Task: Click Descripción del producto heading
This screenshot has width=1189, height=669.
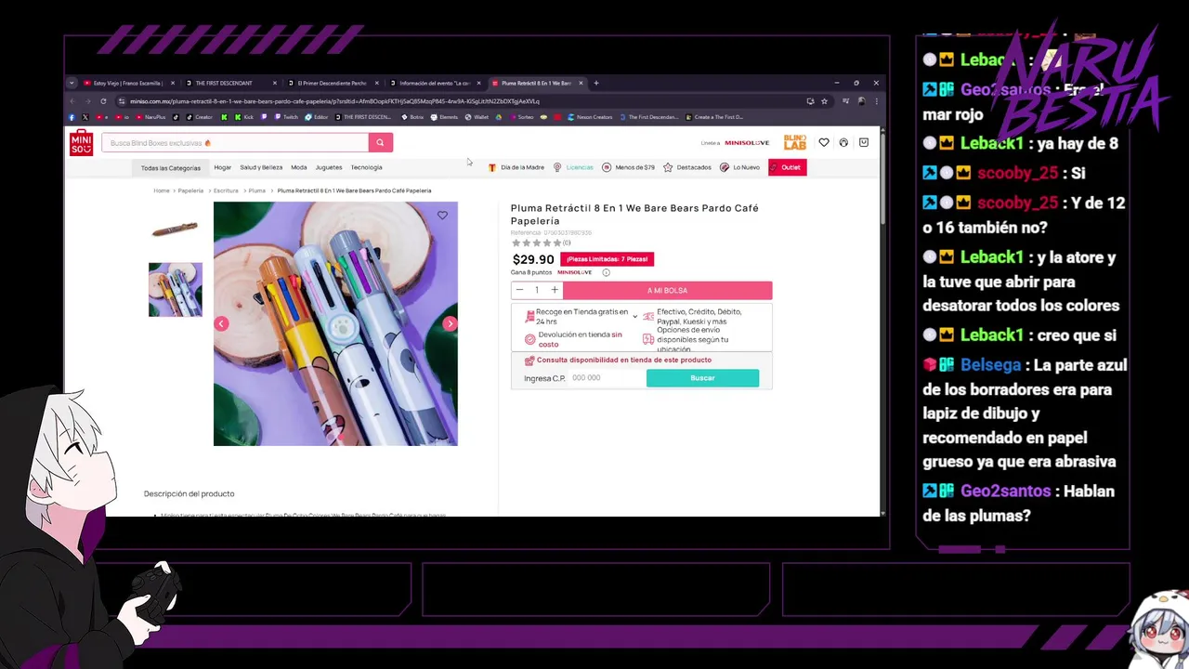Action: pos(189,493)
